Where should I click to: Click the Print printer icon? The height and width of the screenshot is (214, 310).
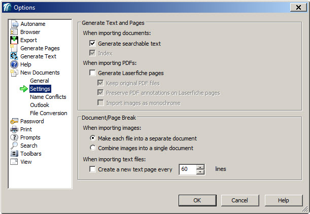click(14, 129)
